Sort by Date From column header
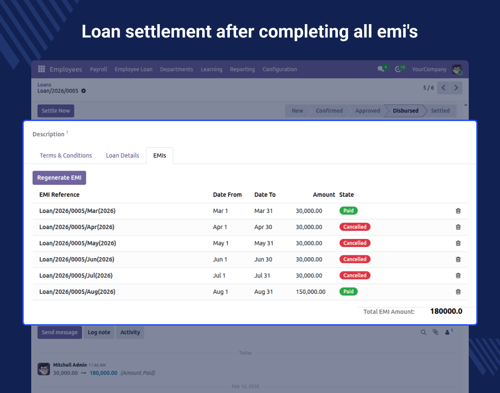 click(x=227, y=195)
